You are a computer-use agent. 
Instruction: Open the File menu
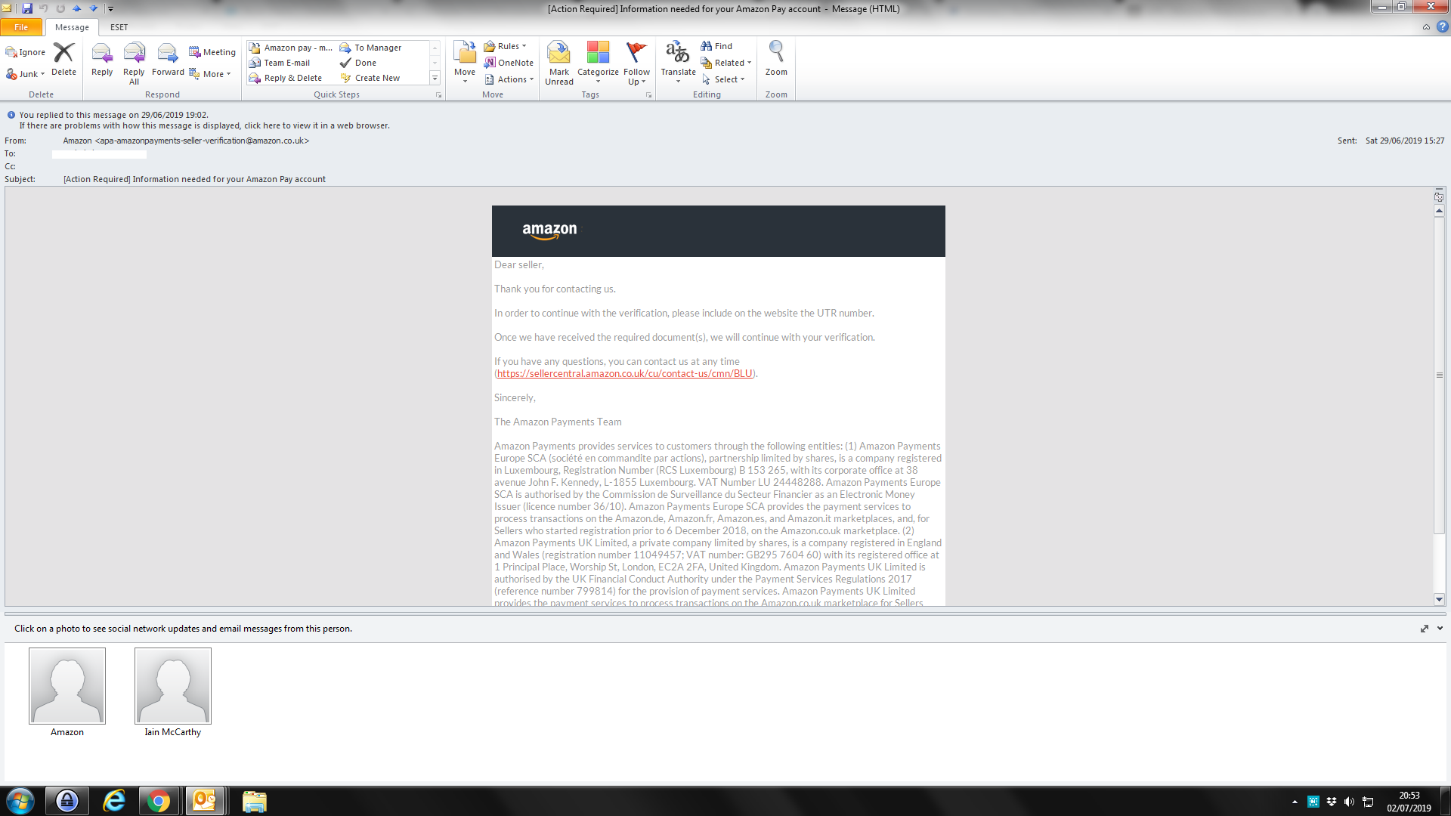21,26
